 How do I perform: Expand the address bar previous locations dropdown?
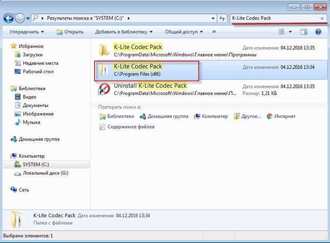(x=213, y=19)
